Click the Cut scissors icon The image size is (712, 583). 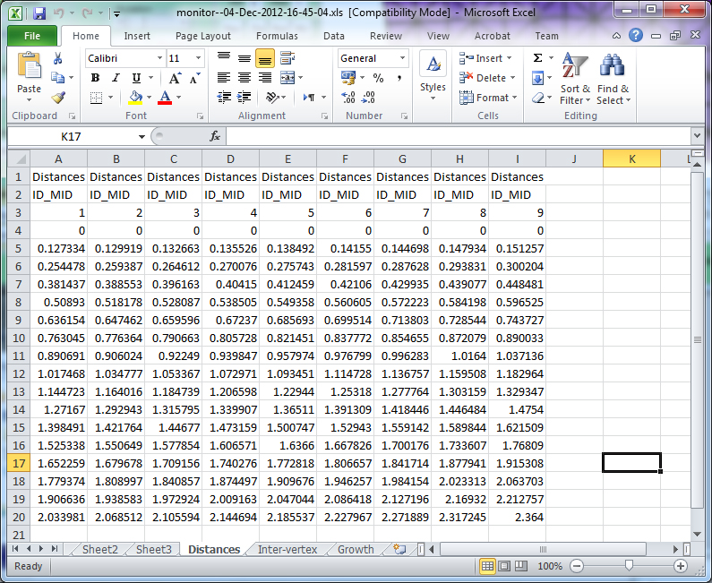[57, 58]
